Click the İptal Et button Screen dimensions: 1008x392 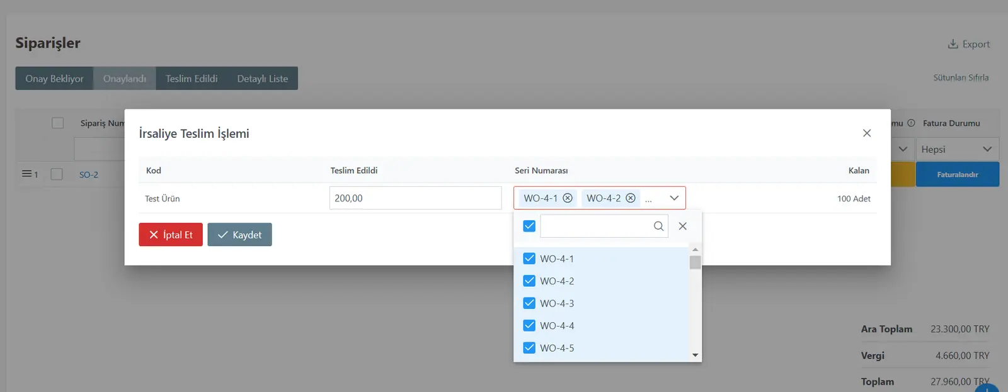click(171, 235)
